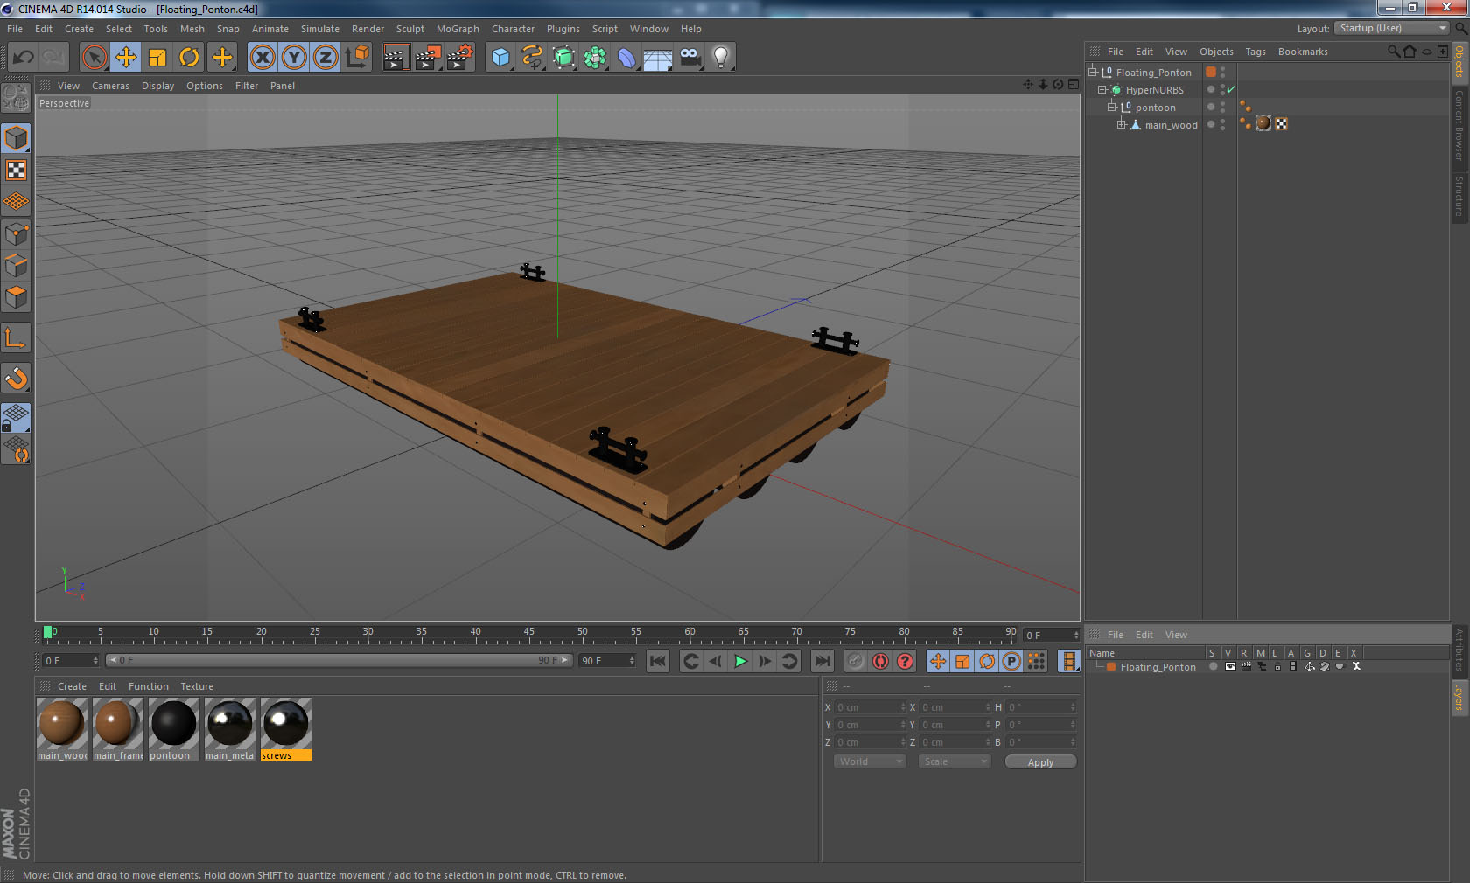This screenshot has height=883, width=1470.
Task: Click the Undo arrow icon
Action: click(x=23, y=58)
